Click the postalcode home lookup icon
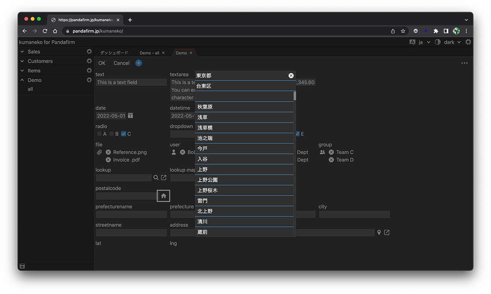The height and width of the screenshot is (294, 491). click(x=164, y=196)
